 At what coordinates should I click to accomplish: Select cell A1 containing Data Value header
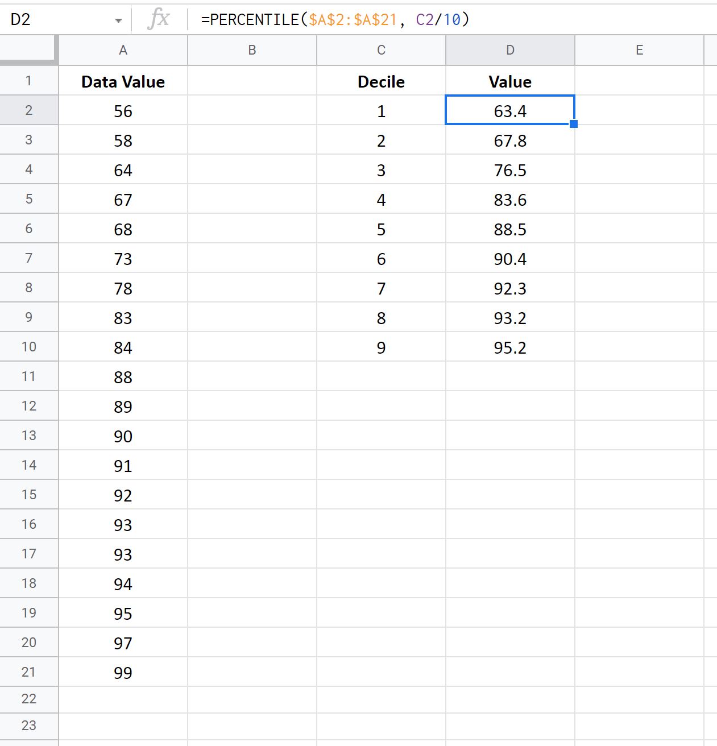pos(123,81)
